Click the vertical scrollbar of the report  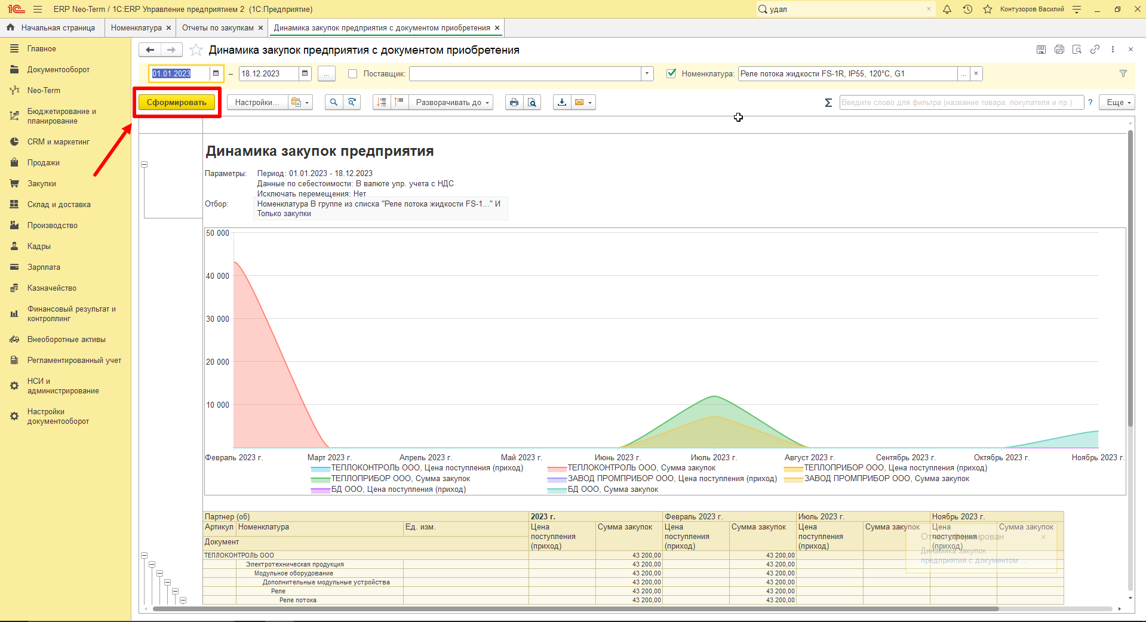point(1130,278)
